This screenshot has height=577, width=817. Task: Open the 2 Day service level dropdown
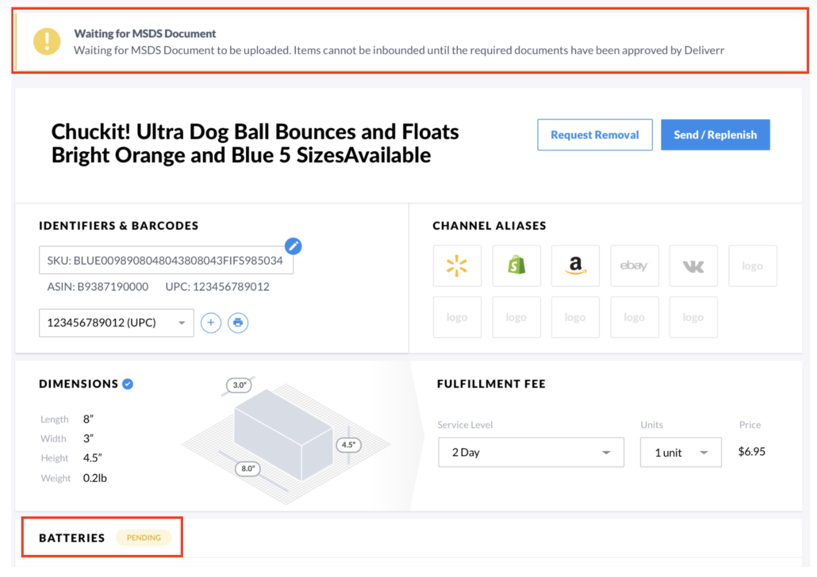531,452
